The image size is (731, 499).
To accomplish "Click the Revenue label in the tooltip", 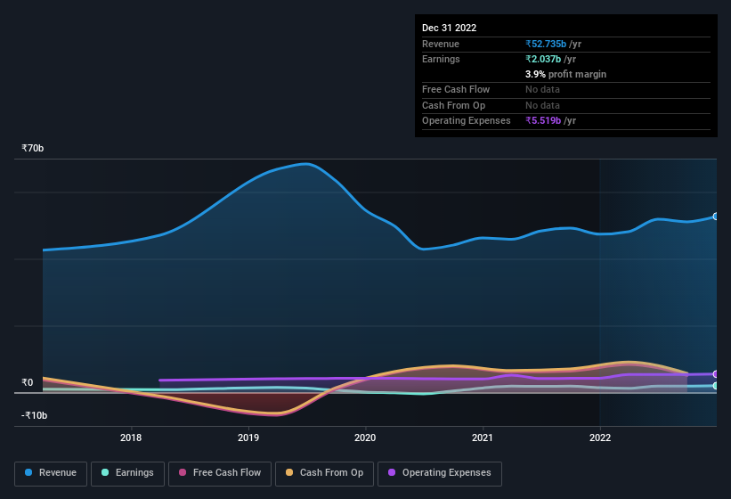I will (x=441, y=44).
